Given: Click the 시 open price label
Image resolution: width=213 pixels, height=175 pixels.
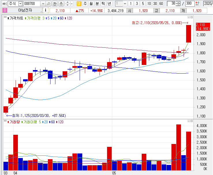Looking at the screenshot, I should point(130,11).
